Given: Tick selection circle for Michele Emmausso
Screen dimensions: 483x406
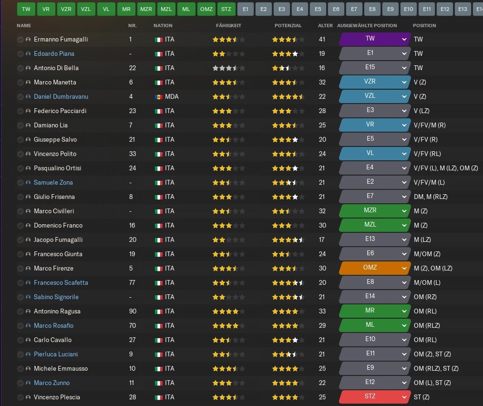Looking at the screenshot, I should coord(21,369).
